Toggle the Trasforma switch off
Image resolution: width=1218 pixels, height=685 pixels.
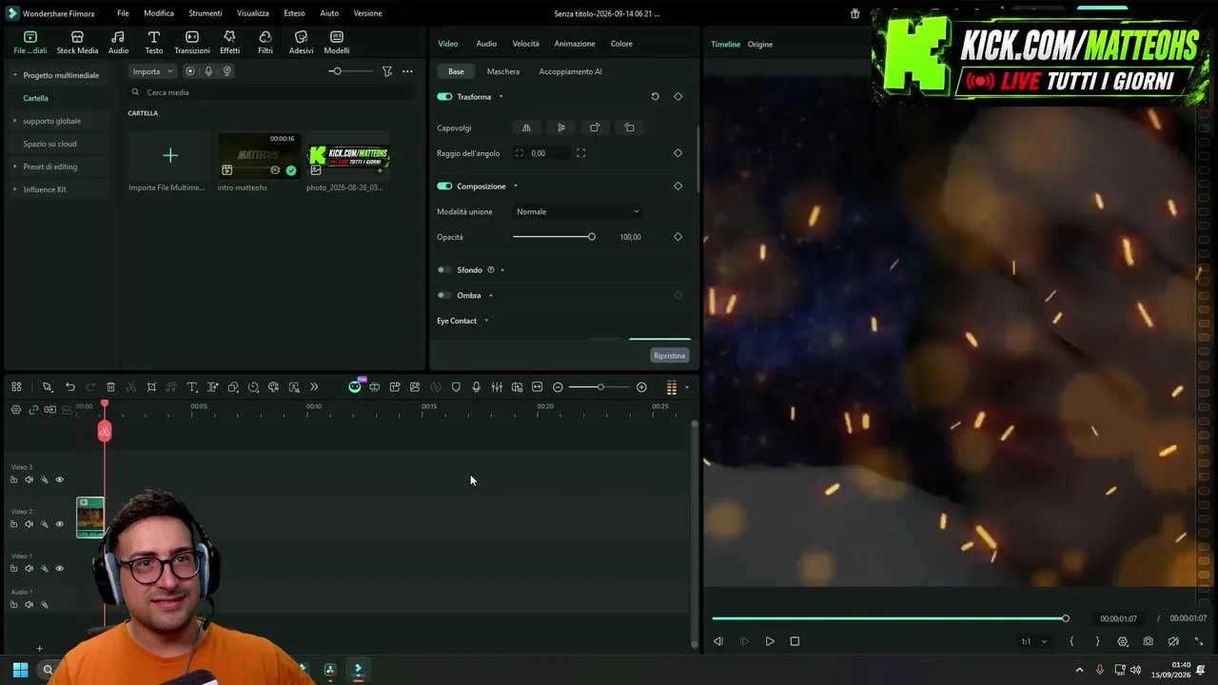coord(444,96)
